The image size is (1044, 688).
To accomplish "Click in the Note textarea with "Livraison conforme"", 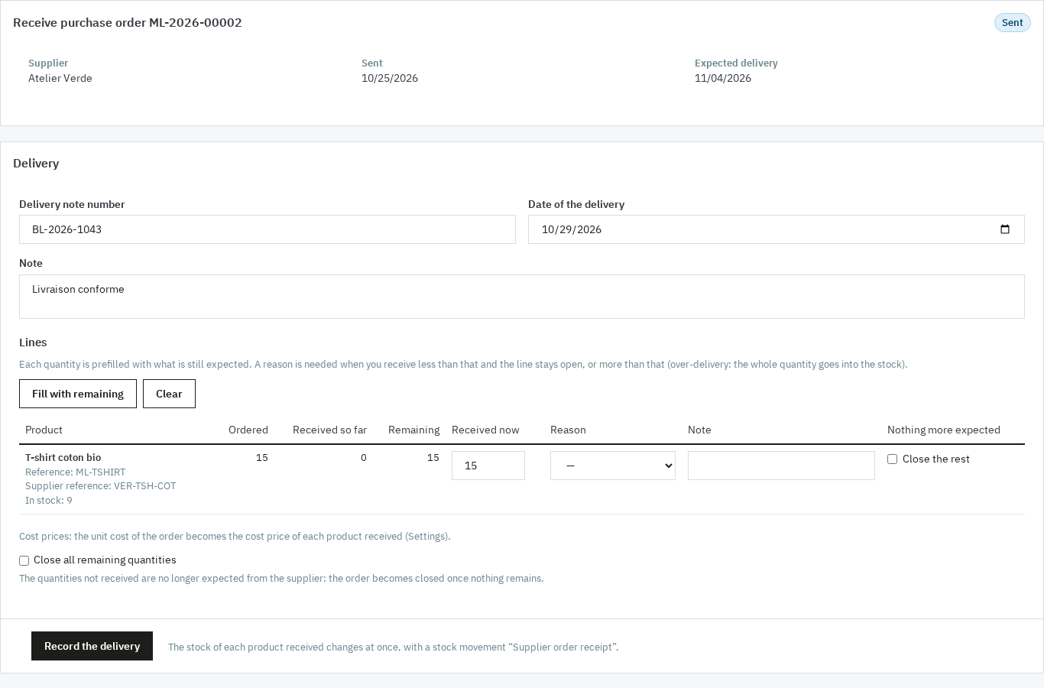I will (x=522, y=297).
